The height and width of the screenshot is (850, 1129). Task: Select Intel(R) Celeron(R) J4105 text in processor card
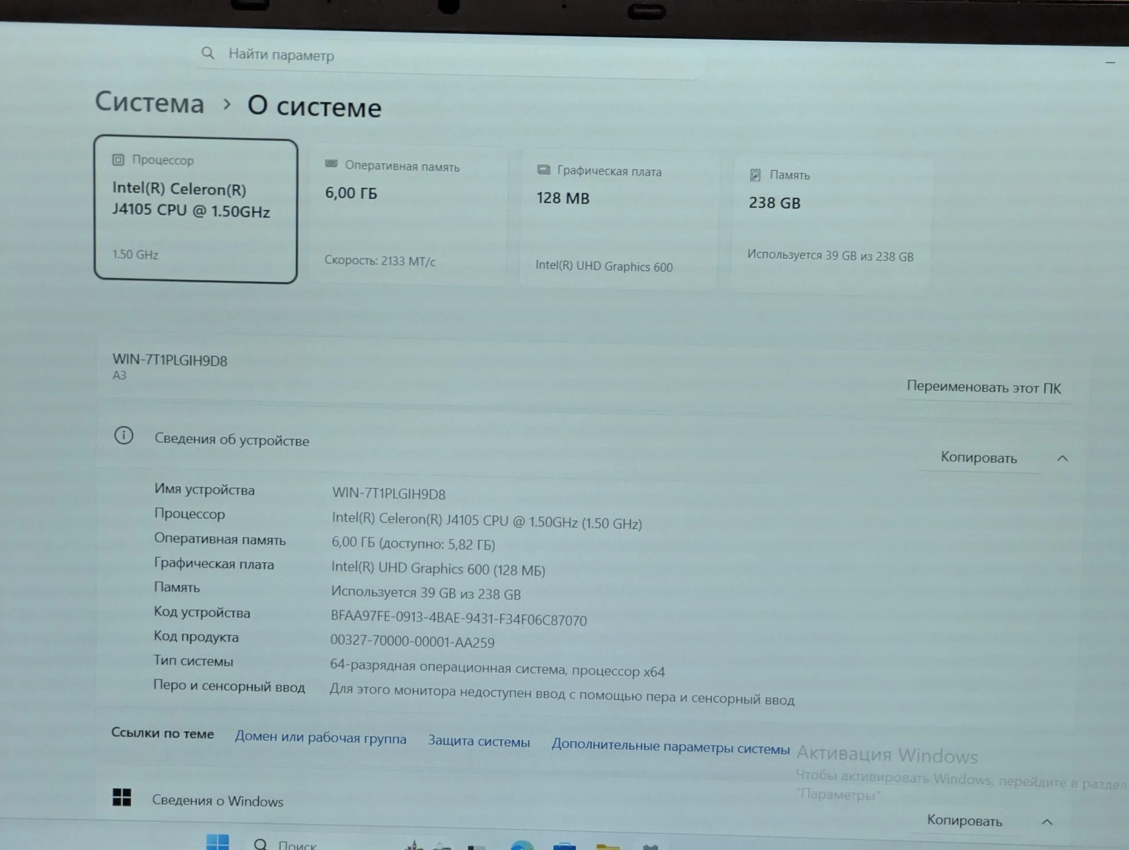click(191, 199)
